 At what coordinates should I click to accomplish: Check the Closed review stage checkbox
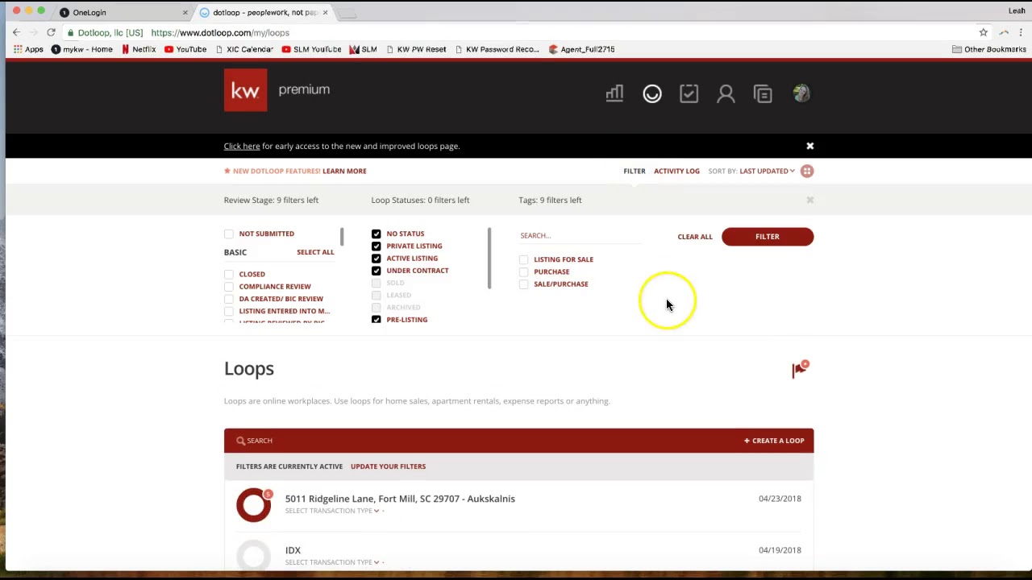click(x=229, y=274)
